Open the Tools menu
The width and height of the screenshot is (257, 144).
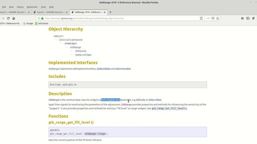43,7
